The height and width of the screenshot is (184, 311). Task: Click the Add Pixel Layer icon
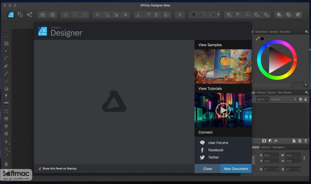[x=300, y=141]
